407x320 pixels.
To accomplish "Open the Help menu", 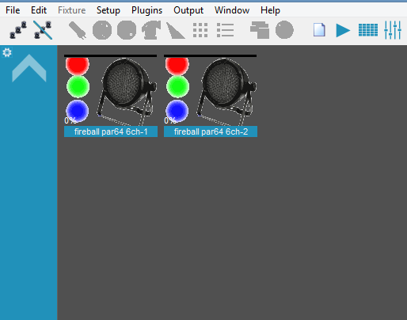I will pos(270,10).
